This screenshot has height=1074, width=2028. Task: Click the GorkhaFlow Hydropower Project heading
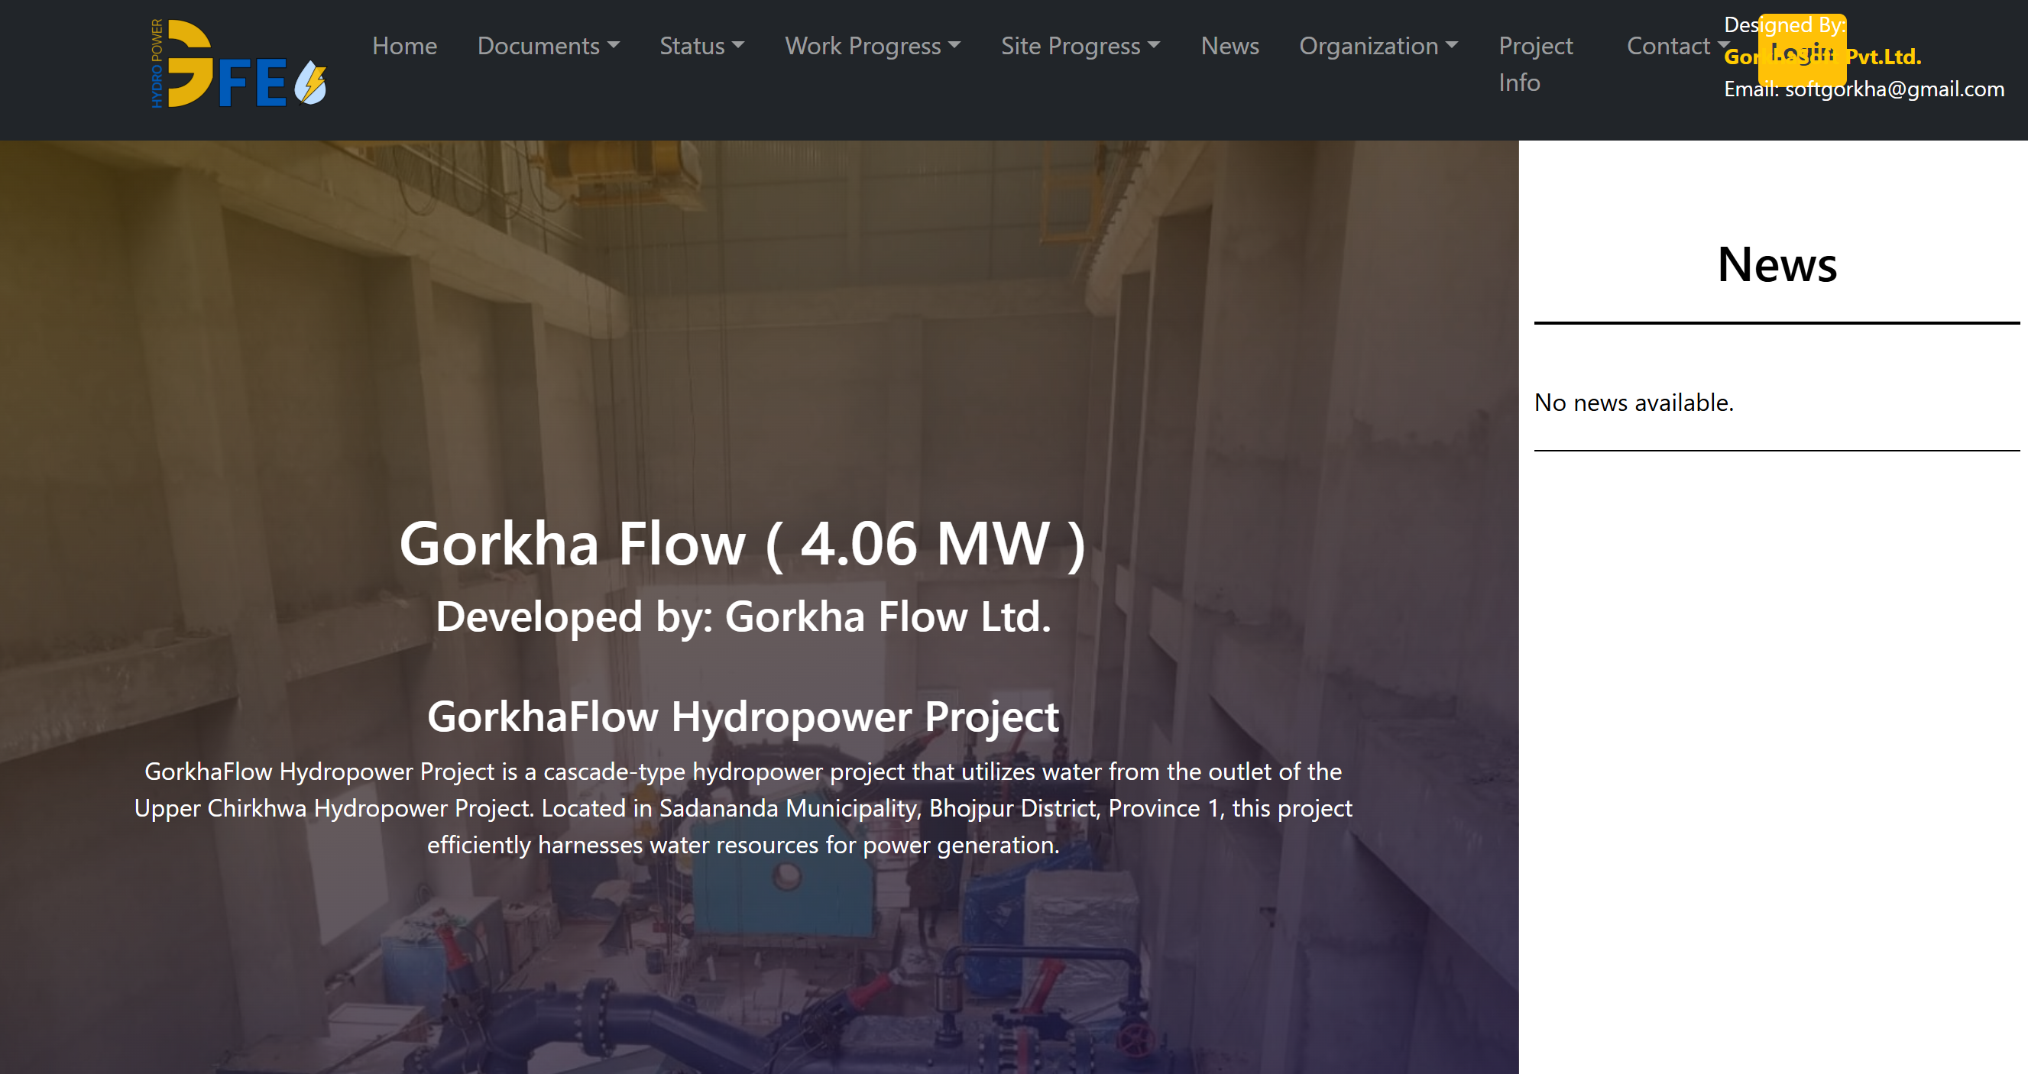click(743, 717)
